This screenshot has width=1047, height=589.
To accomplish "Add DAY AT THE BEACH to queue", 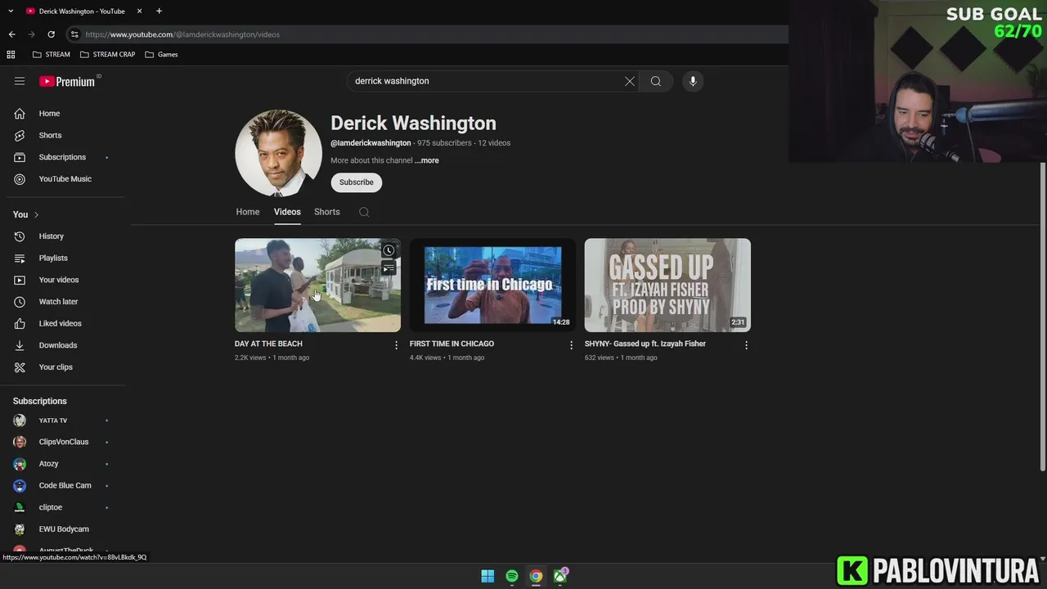I will click(x=389, y=268).
